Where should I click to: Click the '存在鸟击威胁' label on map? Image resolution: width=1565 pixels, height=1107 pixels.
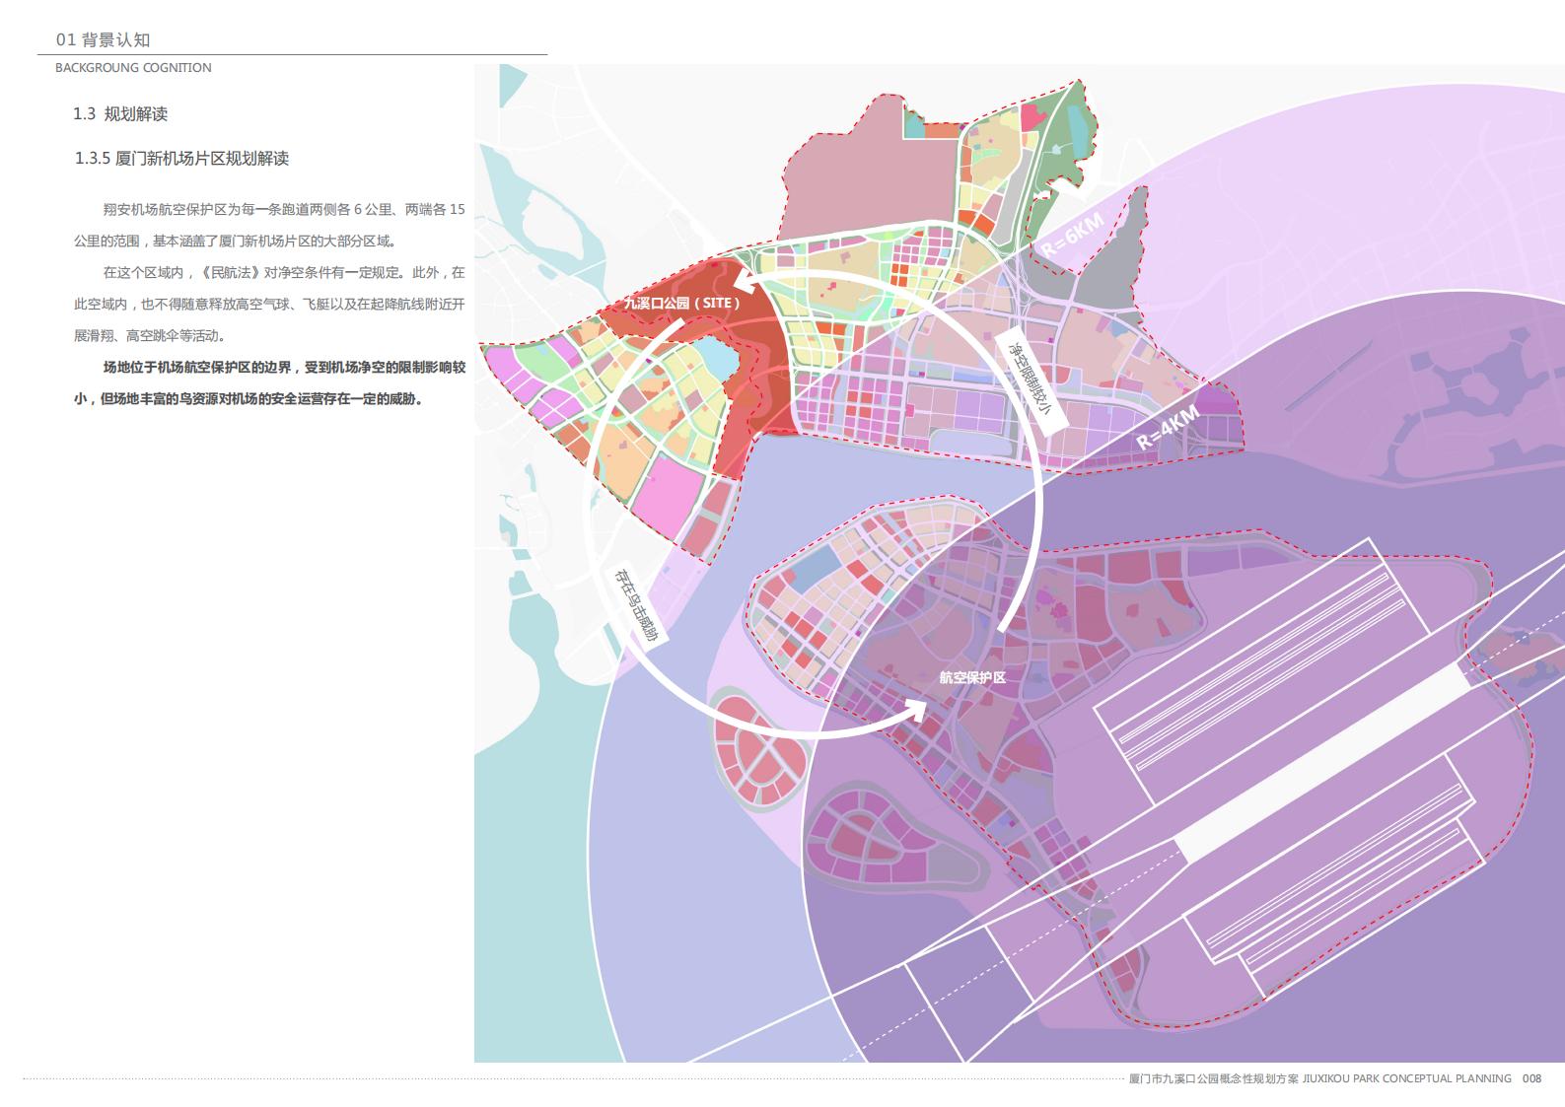tap(636, 605)
